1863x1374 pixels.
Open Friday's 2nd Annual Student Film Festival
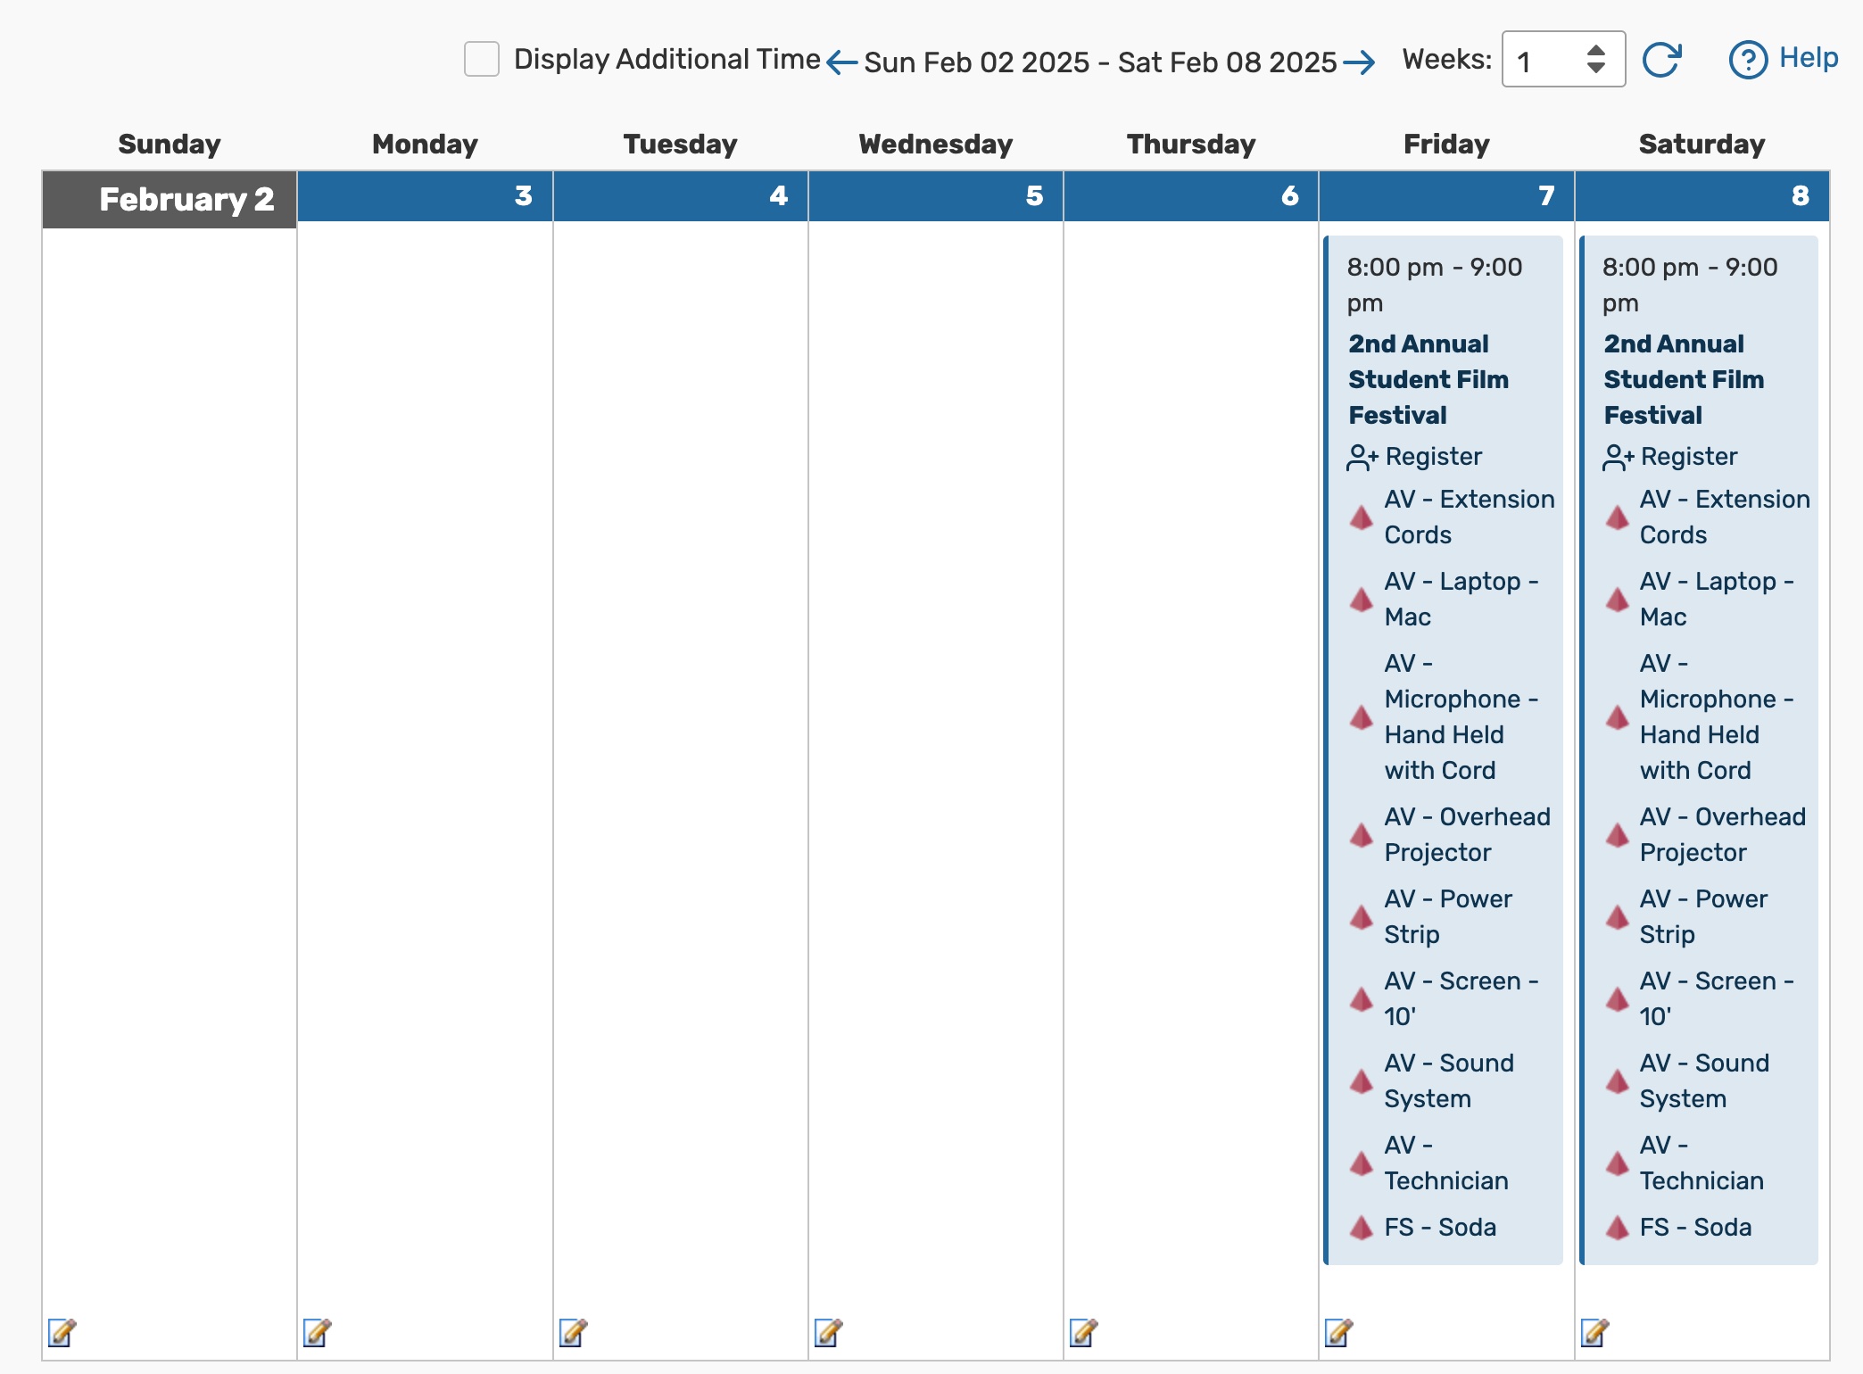coord(1428,379)
